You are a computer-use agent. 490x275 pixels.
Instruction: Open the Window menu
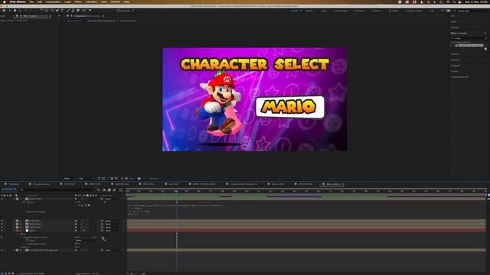[116, 2]
